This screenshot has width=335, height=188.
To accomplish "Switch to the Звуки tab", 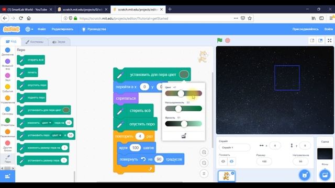I will [x=59, y=42].
